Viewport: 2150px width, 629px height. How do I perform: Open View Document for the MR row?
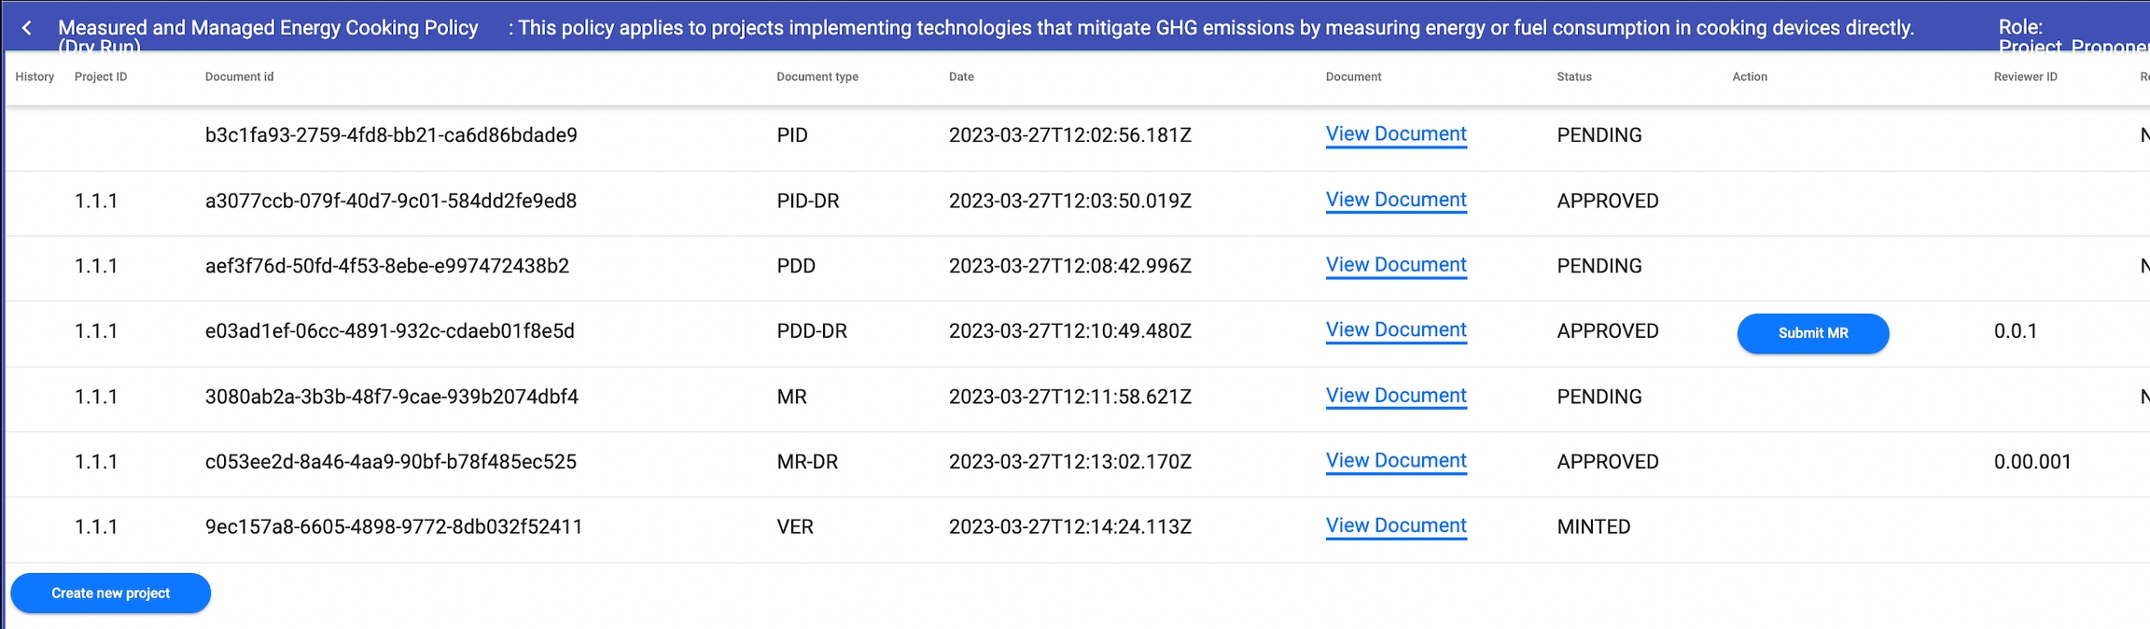tap(1396, 396)
